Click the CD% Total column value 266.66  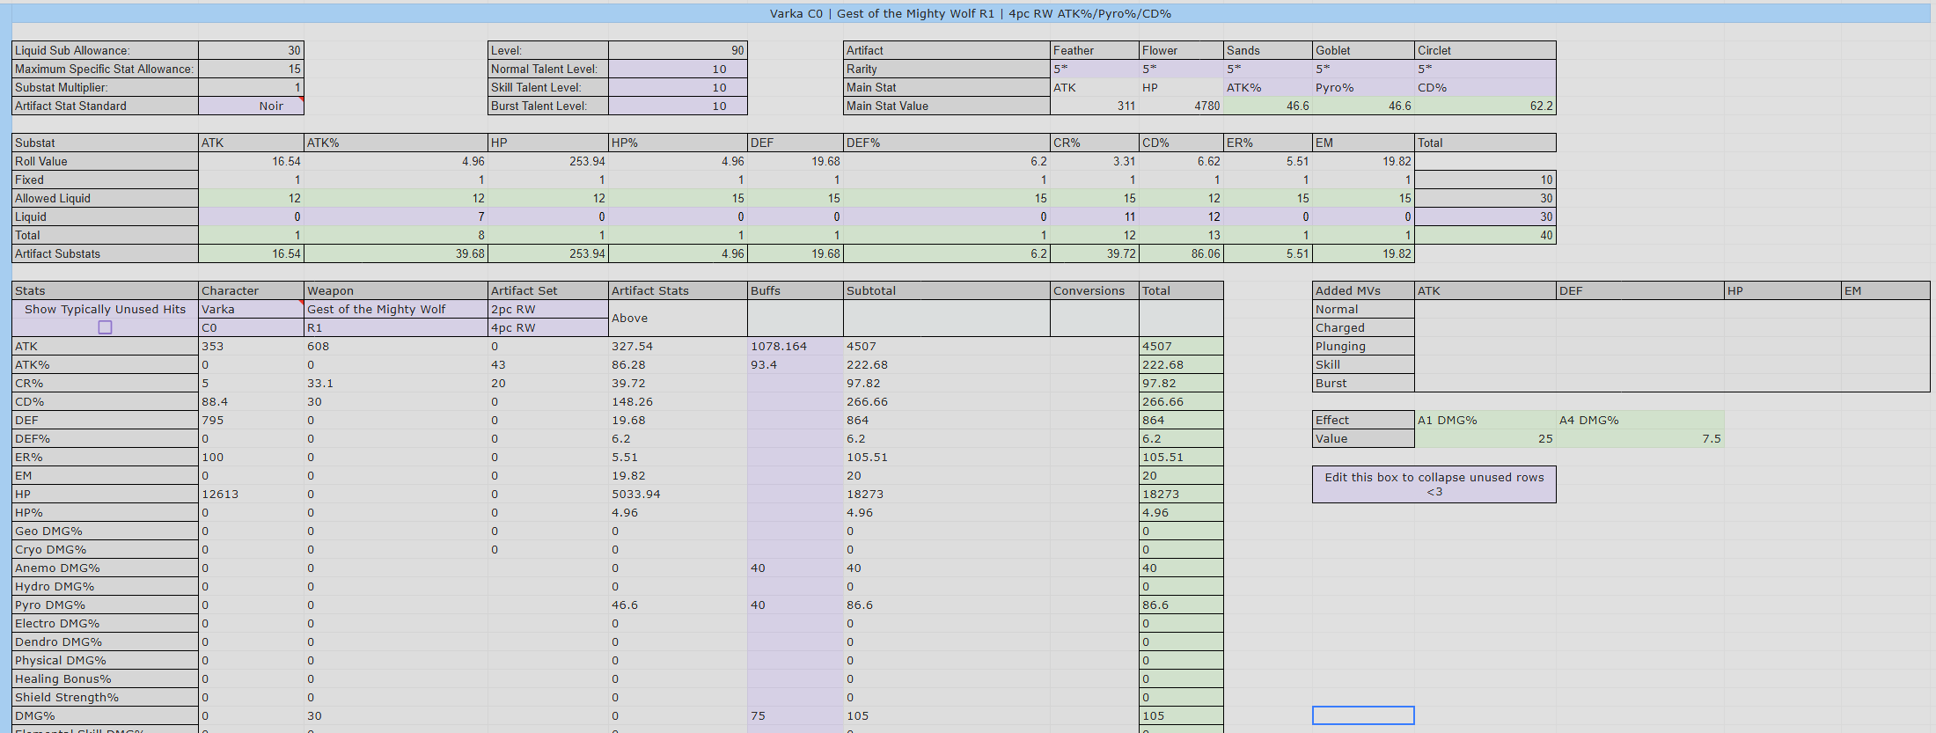coord(1181,401)
